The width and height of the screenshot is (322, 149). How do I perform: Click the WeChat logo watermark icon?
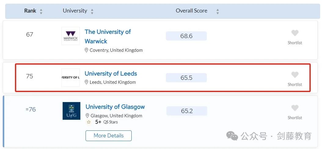(x=232, y=136)
